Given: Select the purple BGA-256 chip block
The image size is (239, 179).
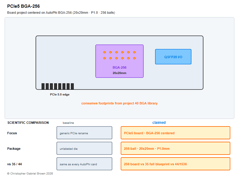Looking at the screenshot, I should (119, 61).
